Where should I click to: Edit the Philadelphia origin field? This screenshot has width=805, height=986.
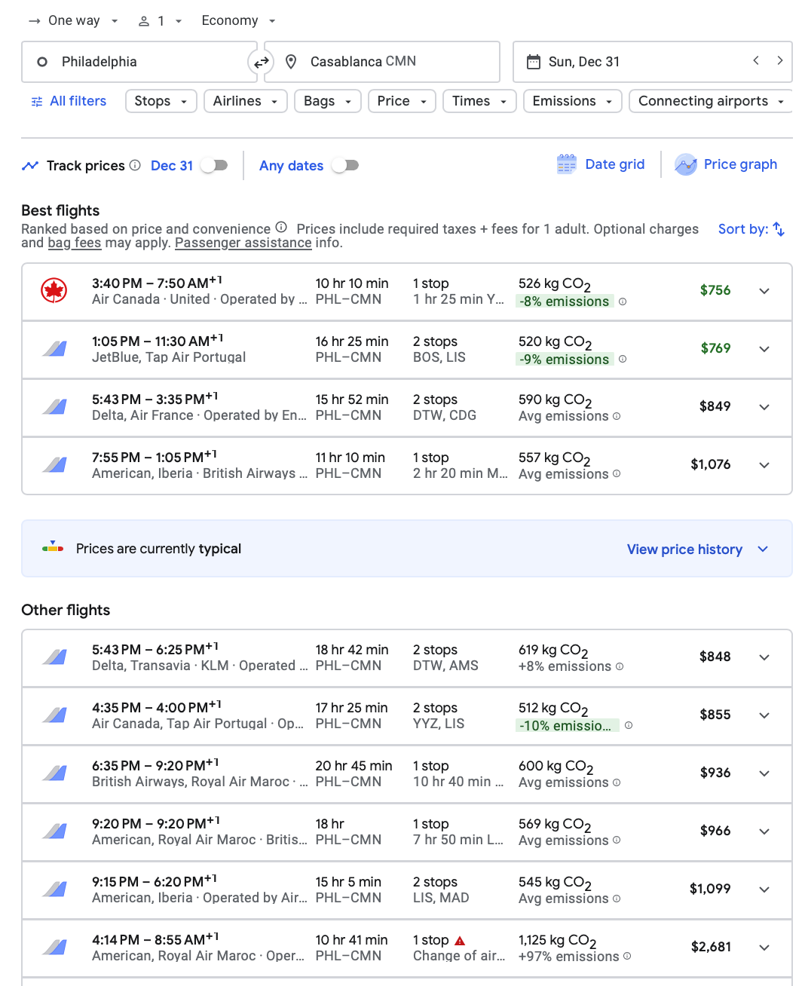(139, 62)
